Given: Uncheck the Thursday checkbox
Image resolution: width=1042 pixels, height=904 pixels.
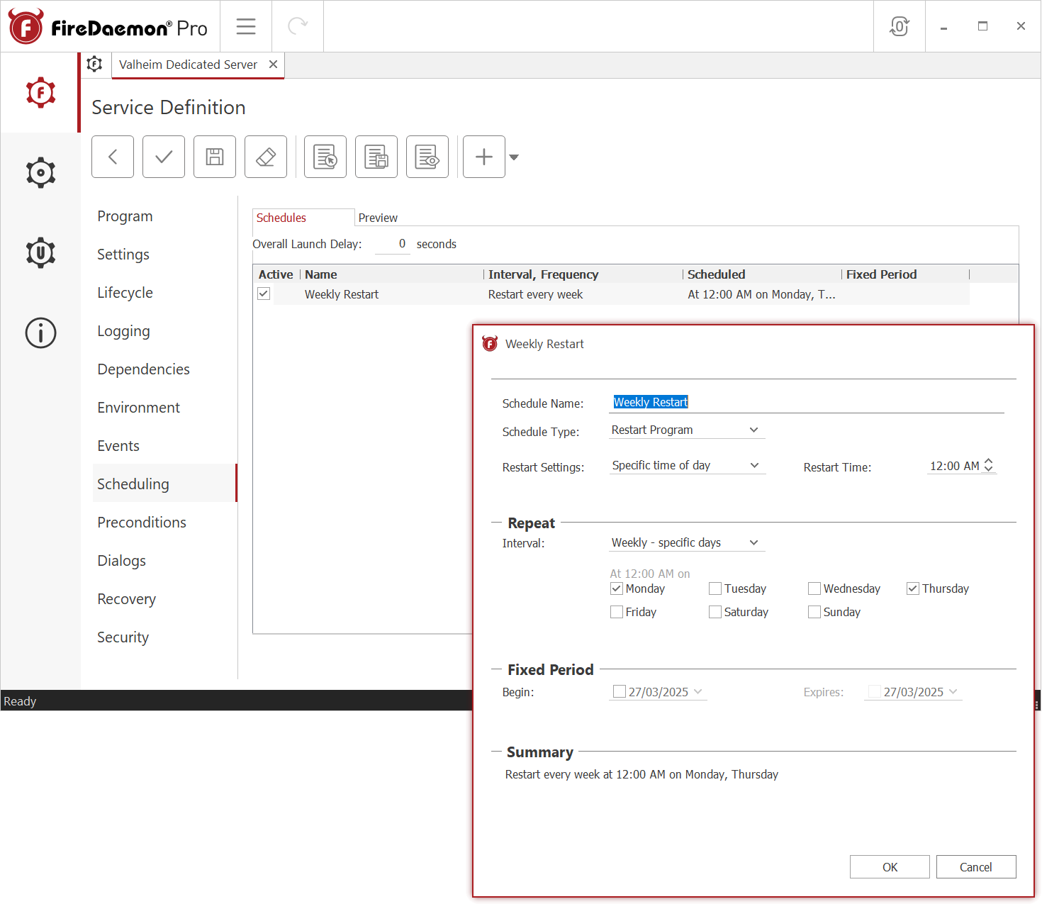Looking at the screenshot, I should click(913, 588).
